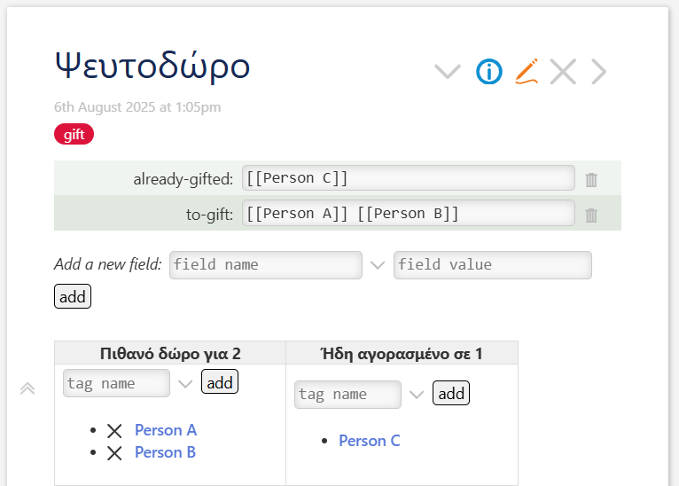The image size is (679, 486).
Task: Click add button in Ήδη αγορασμένο column
Action: coord(451,393)
